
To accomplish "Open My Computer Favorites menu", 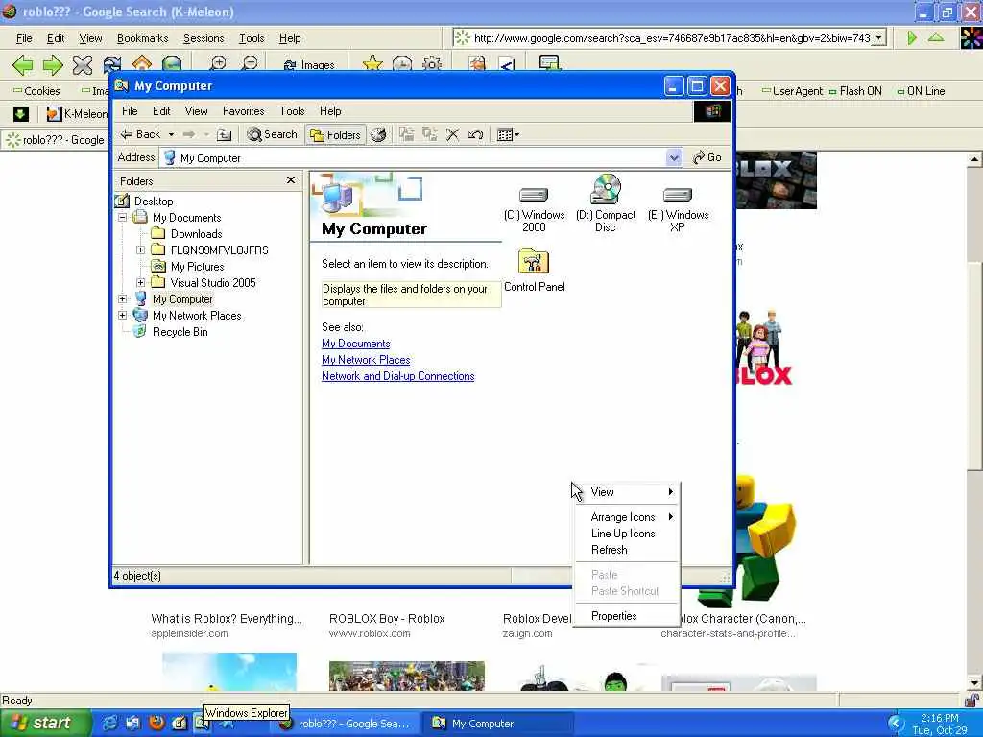I will click(243, 111).
